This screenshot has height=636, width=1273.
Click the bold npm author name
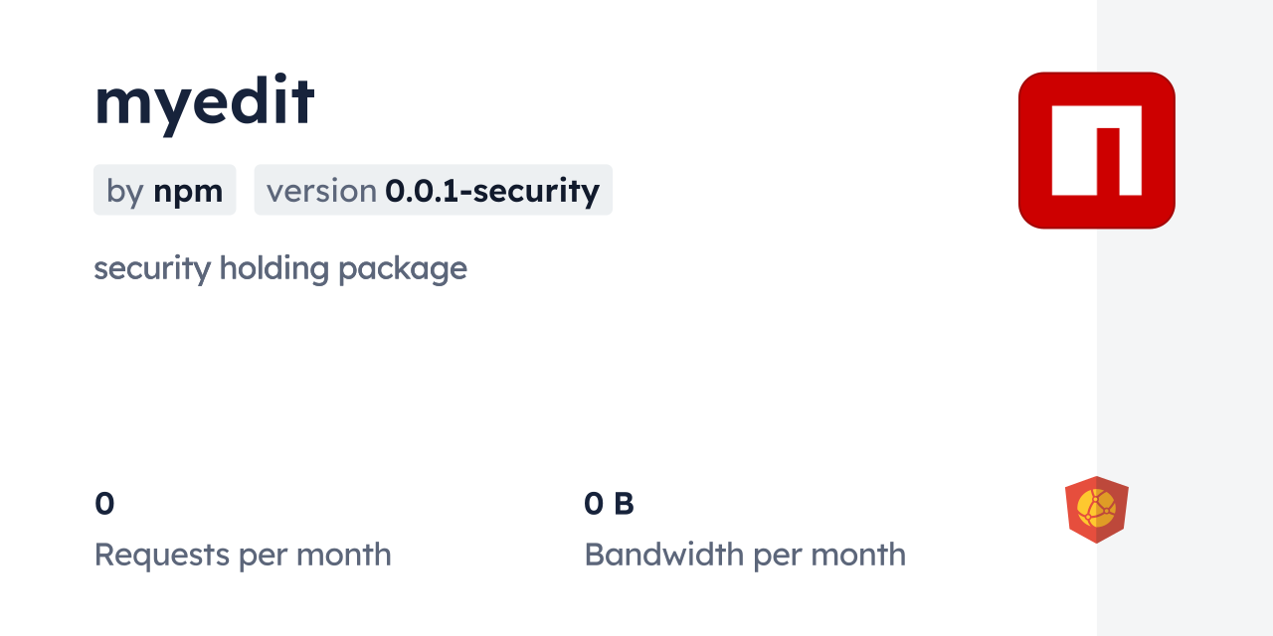coord(188,190)
